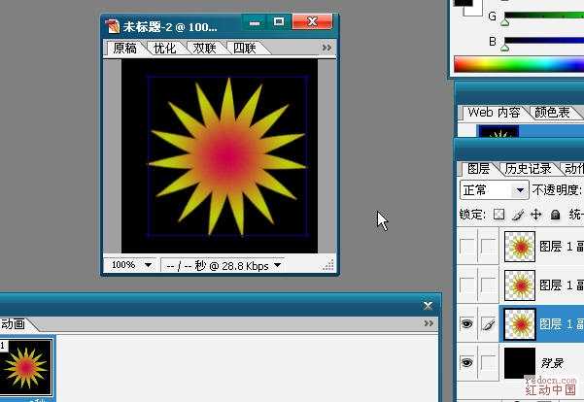This screenshot has height=402, width=584.
Task: Click the lock all padlock icon
Action: (x=555, y=214)
